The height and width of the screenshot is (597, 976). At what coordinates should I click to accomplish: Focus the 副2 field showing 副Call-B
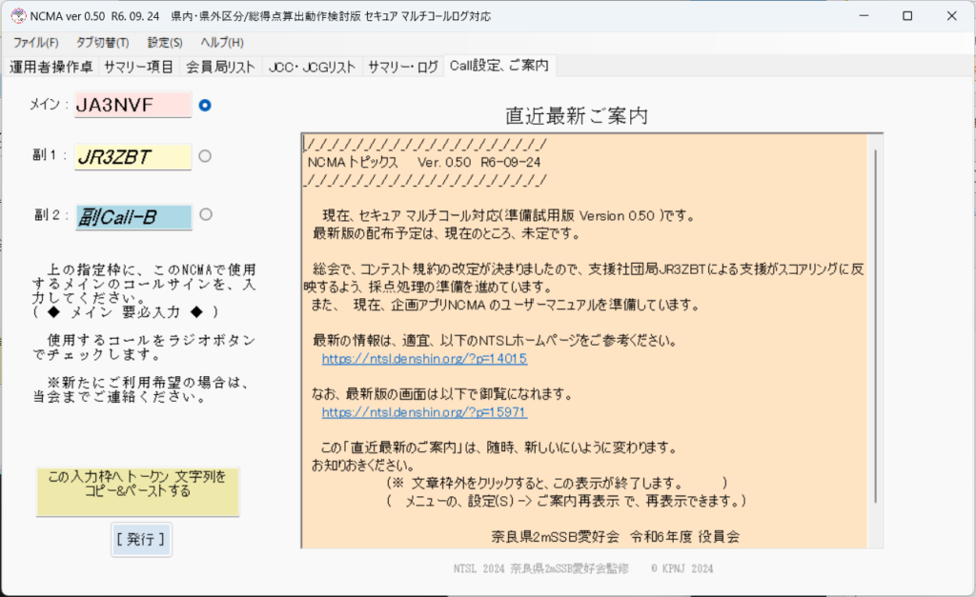tap(132, 217)
